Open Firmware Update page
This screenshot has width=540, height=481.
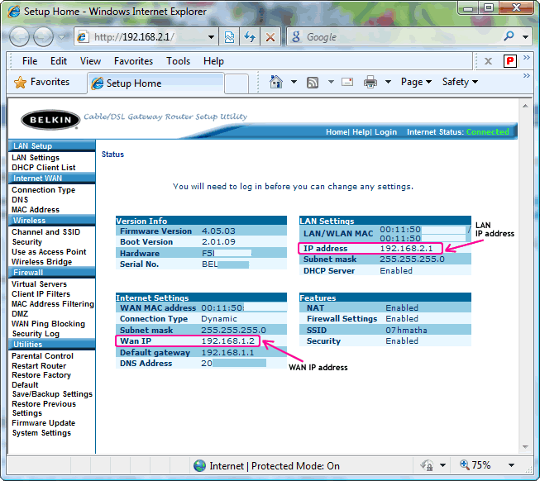(x=43, y=423)
